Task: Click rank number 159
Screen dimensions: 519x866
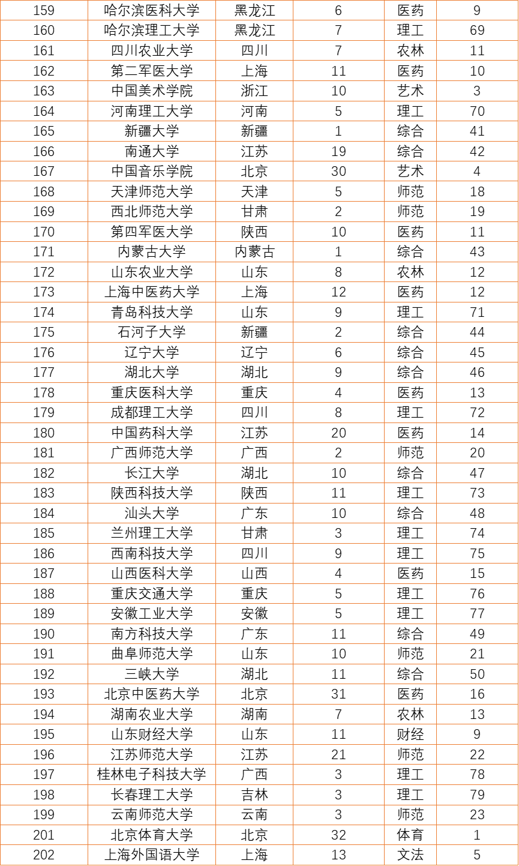Action: point(44,10)
